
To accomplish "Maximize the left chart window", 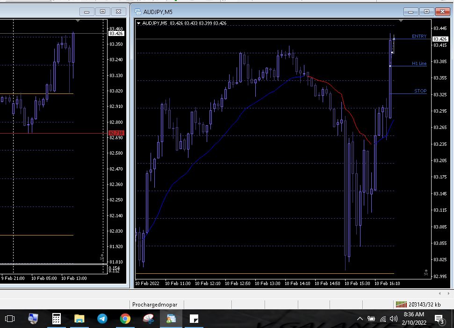I will point(102,12).
